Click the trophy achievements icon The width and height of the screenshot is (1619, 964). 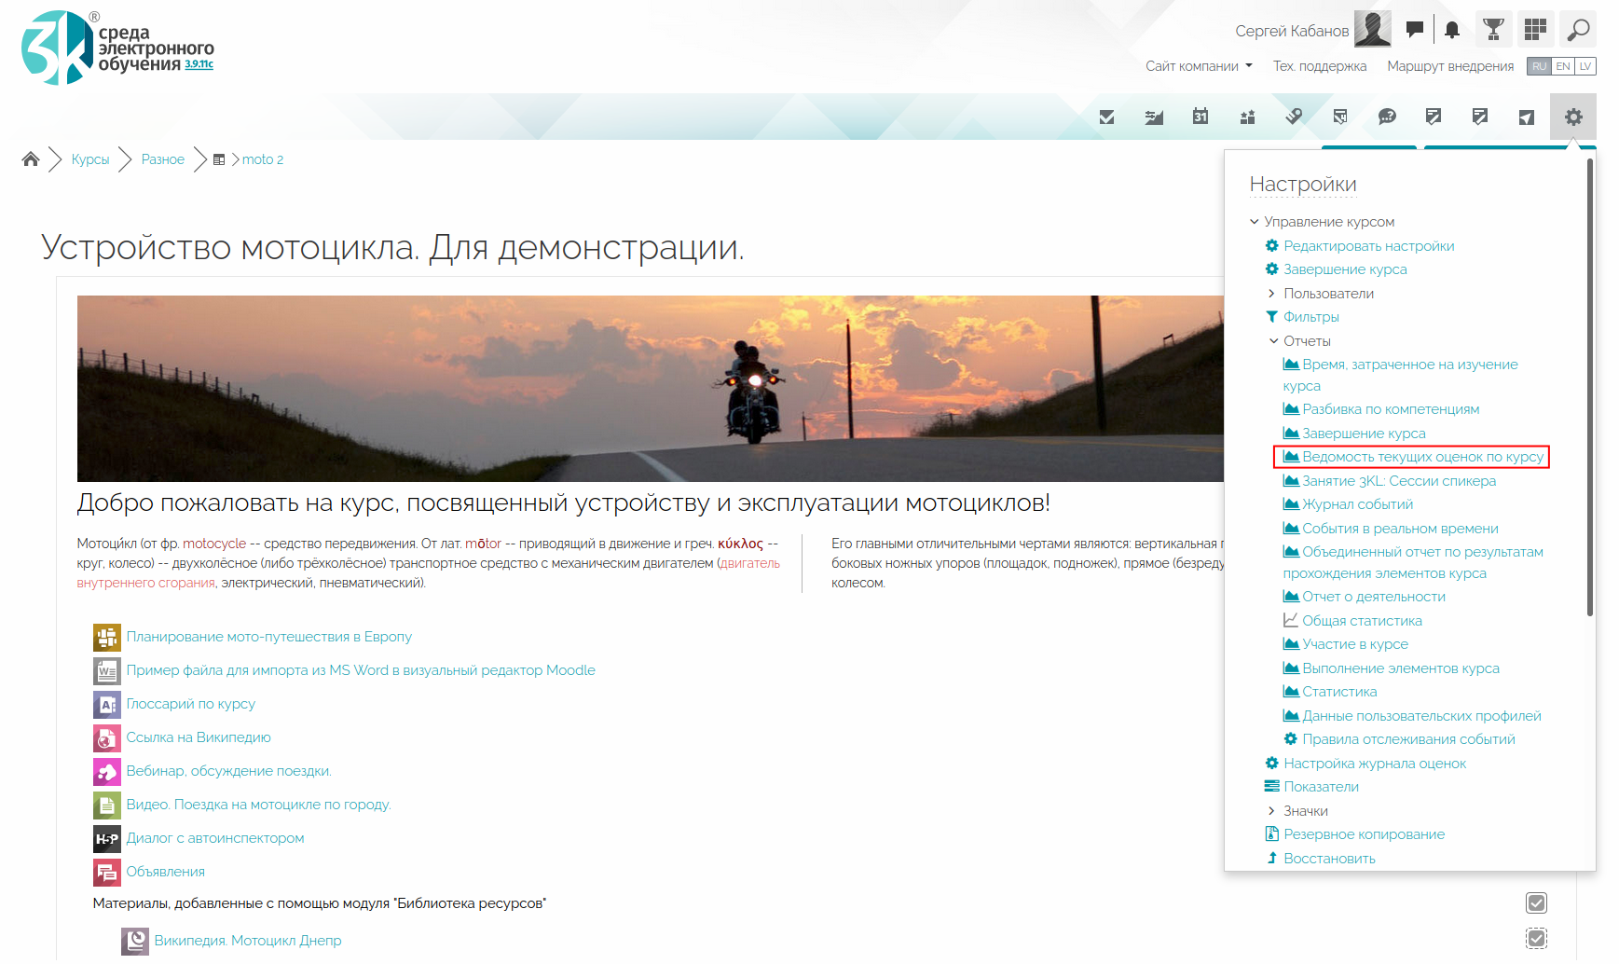click(x=1493, y=30)
